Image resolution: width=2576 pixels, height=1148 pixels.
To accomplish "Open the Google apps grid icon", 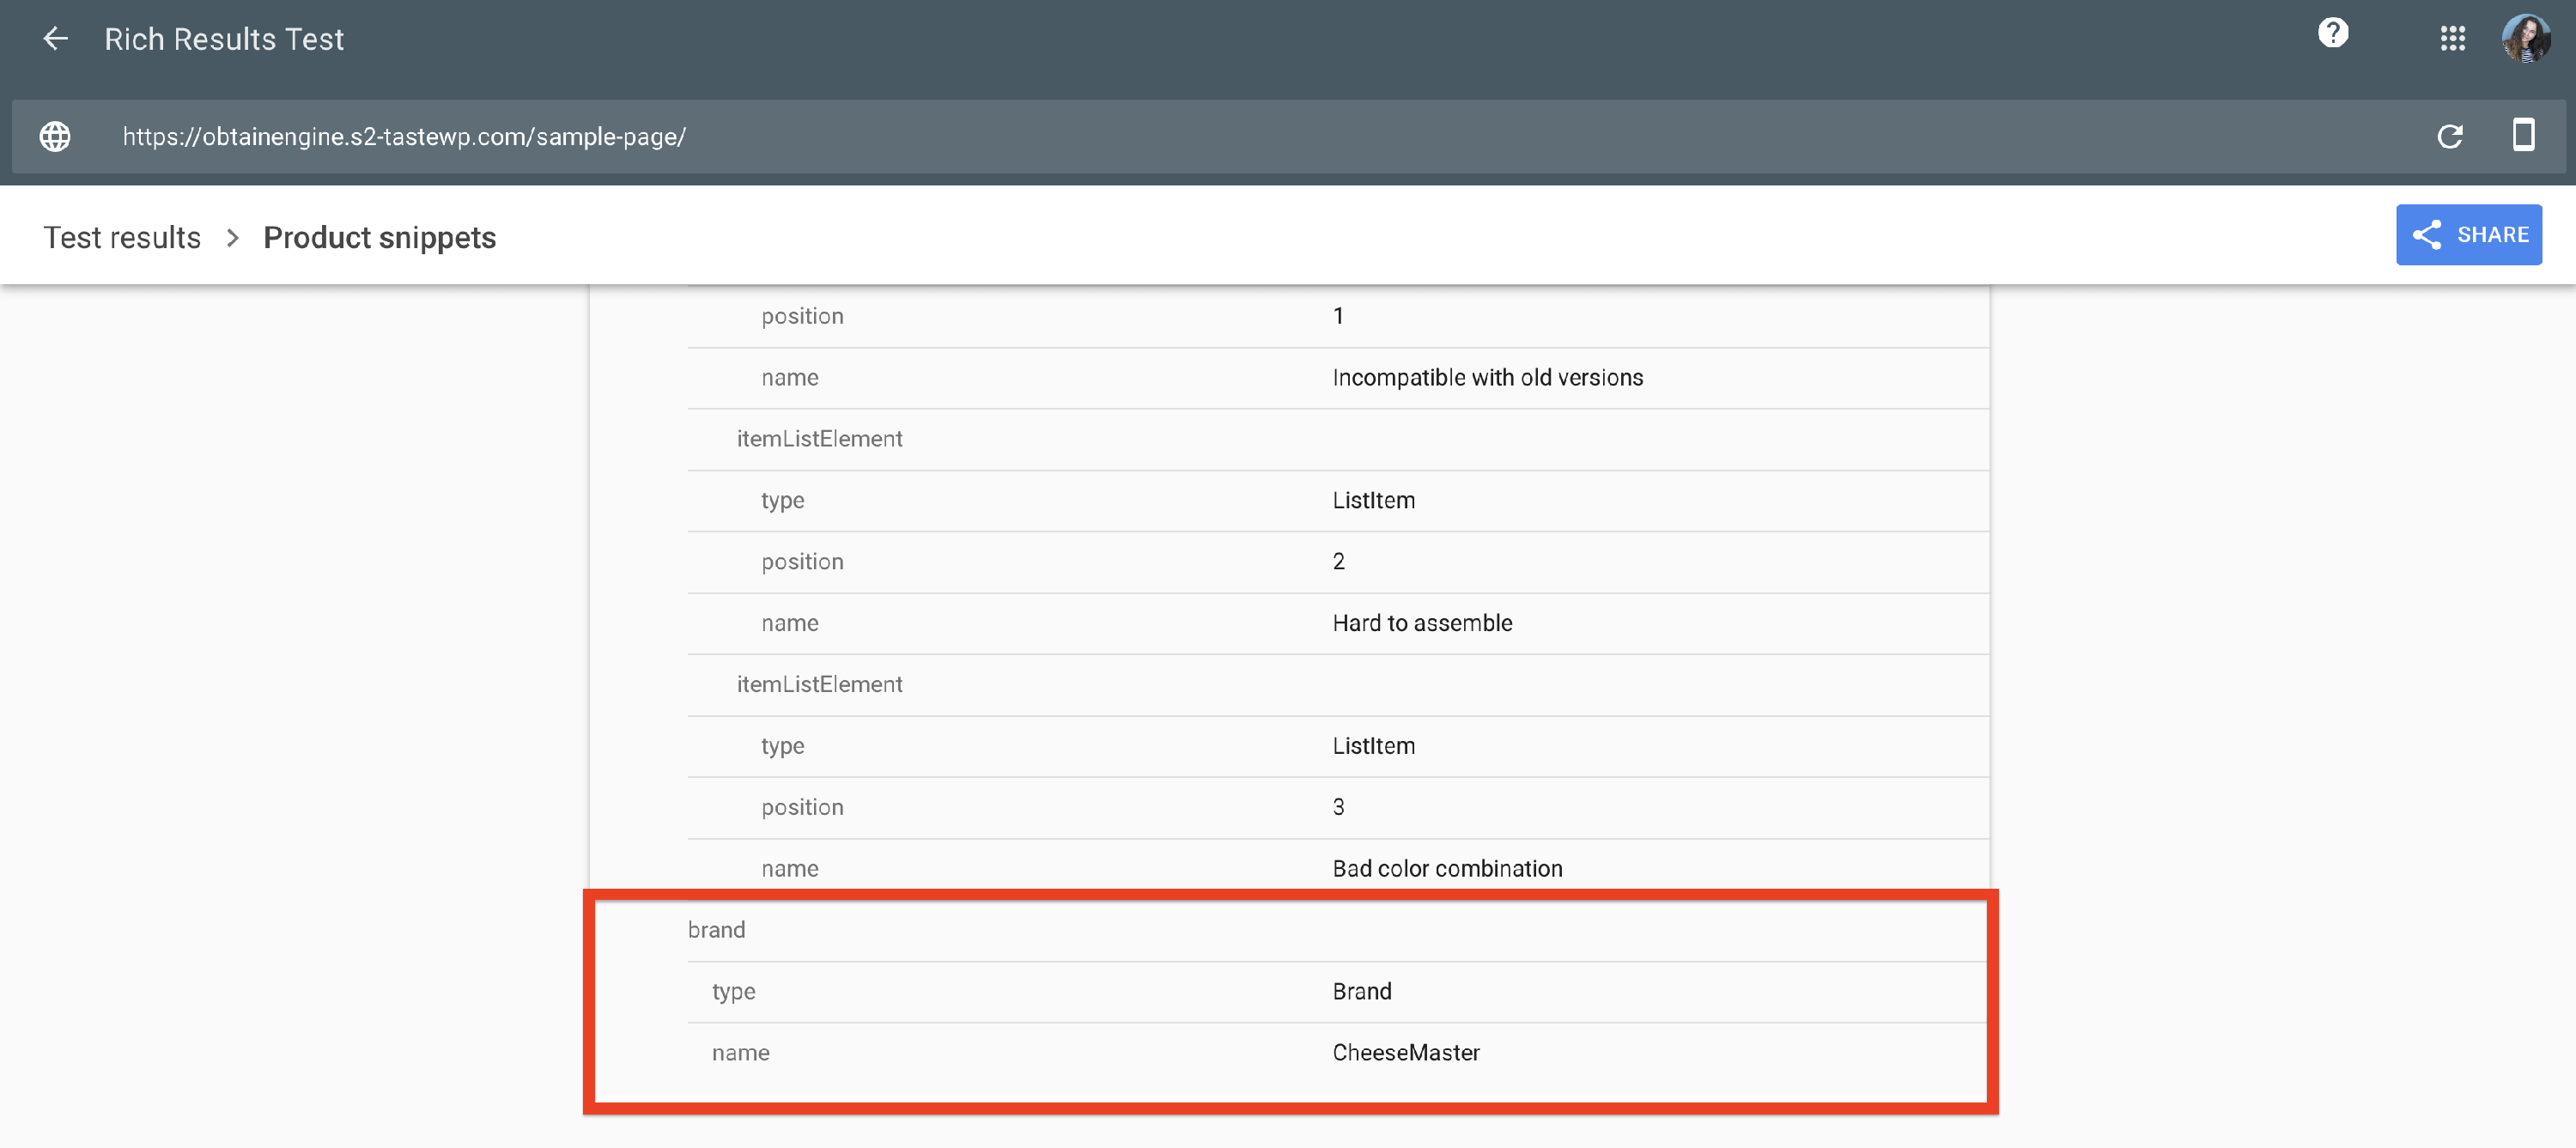I will (2452, 39).
